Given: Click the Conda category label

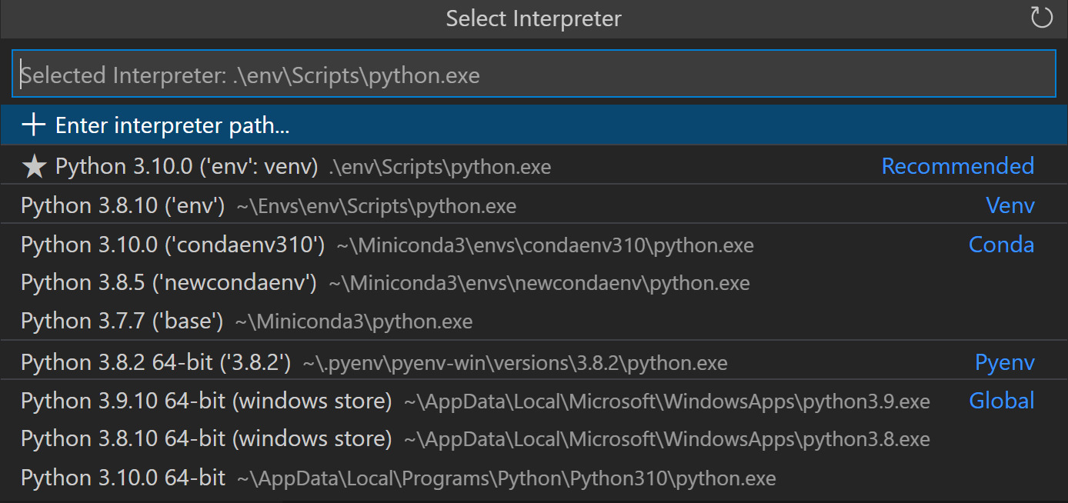Looking at the screenshot, I should (x=1002, y=244).
